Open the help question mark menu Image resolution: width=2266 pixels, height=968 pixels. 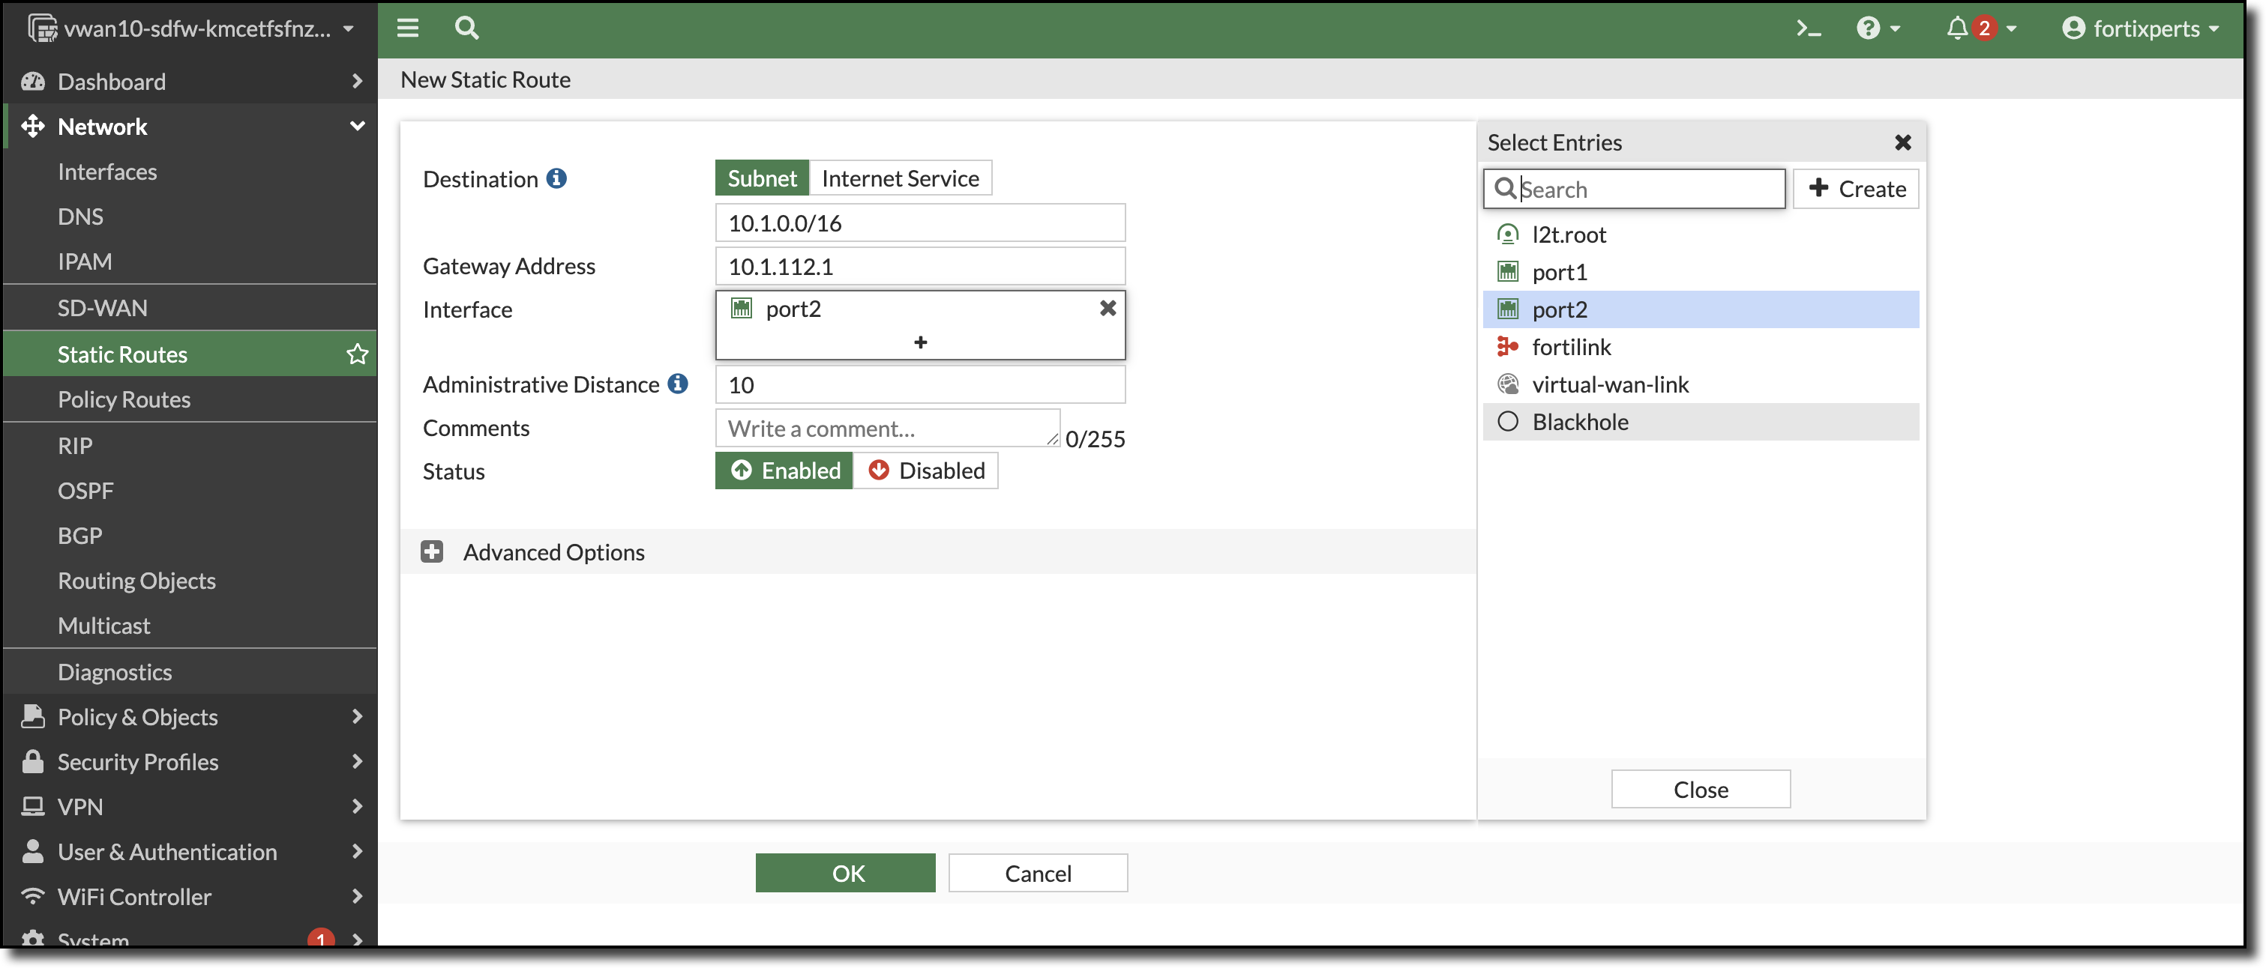tap(1869, 28)
